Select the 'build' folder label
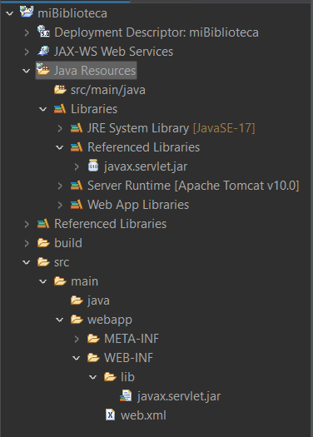This screenshot has height=437, width=313. click(68, 243)
